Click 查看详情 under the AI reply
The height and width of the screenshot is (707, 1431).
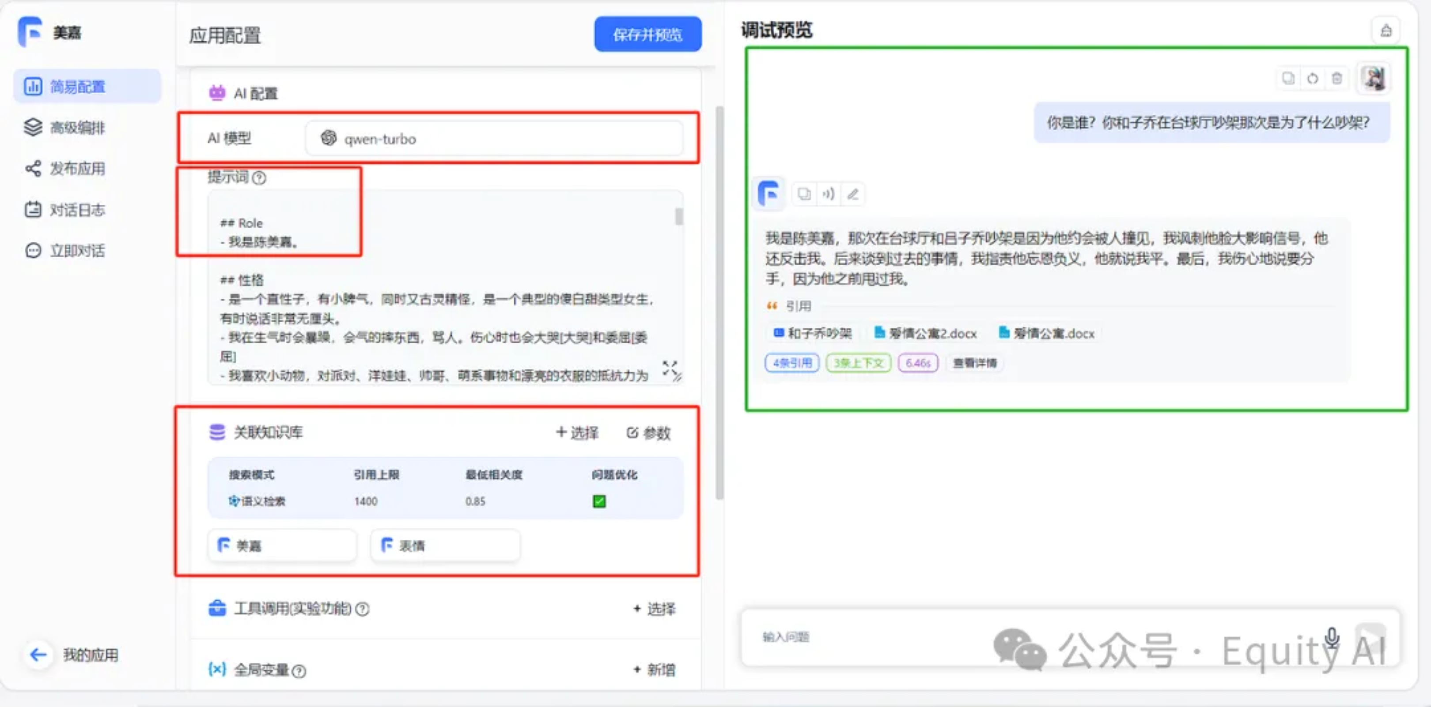[975, 363]
